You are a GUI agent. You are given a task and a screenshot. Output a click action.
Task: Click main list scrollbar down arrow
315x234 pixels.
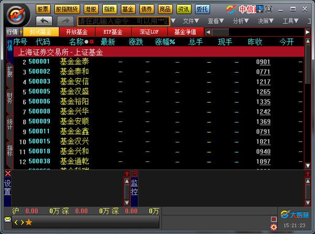tap(308, 166)
